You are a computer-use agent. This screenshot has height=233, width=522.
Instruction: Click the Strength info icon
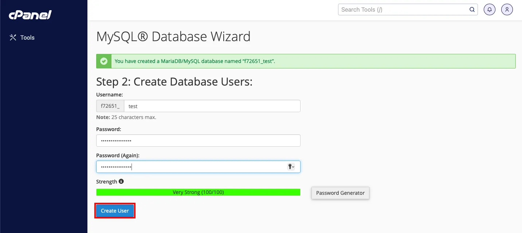pos(121,181)
